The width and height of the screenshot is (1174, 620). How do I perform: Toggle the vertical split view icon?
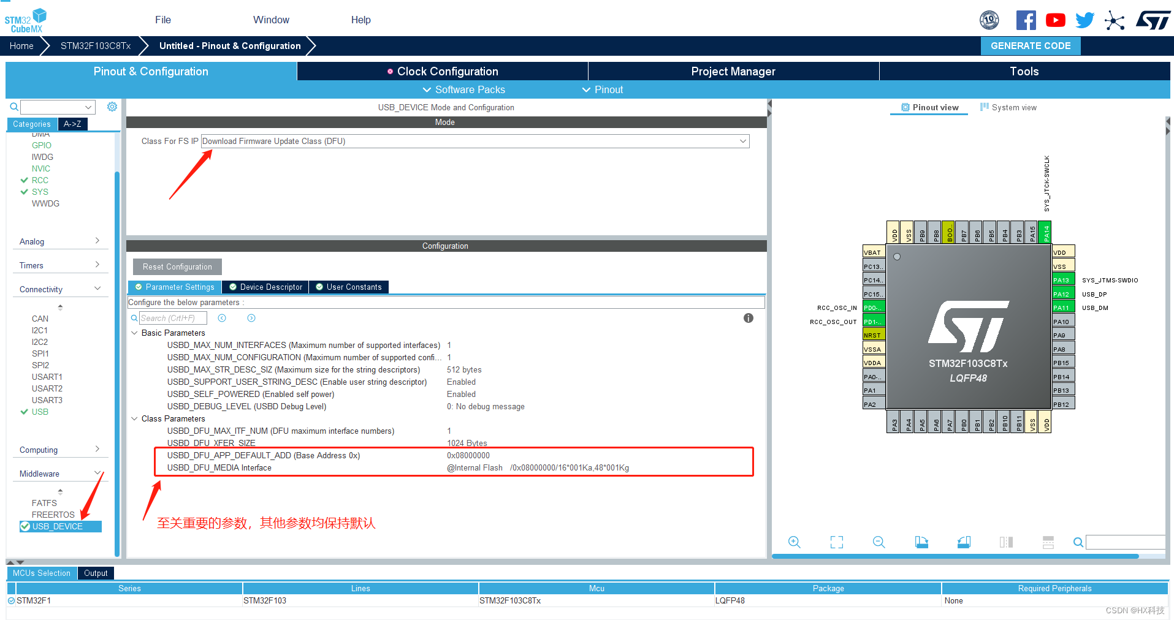[x=1006, y=542]
